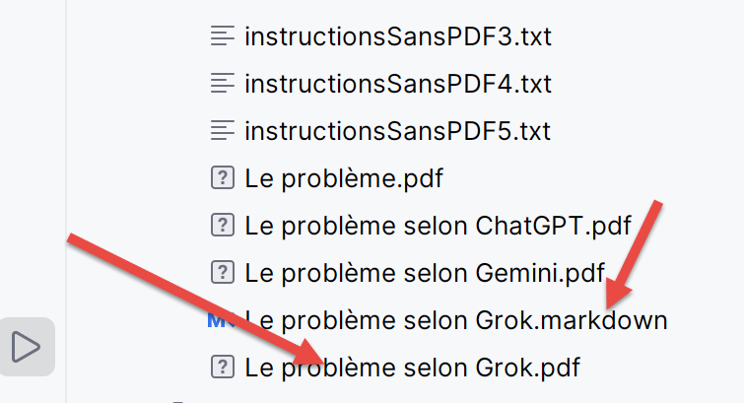The height and width of the screenshot is (403, 744).
Task: Click unknown-type icon beside Le problème.pdf
Action: 222,178
